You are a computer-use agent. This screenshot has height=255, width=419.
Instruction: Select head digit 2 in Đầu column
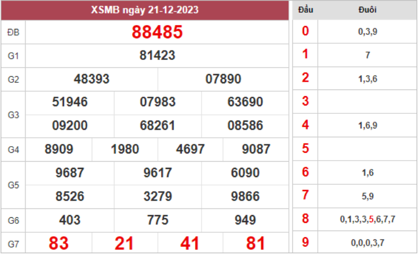click(306, 78)
